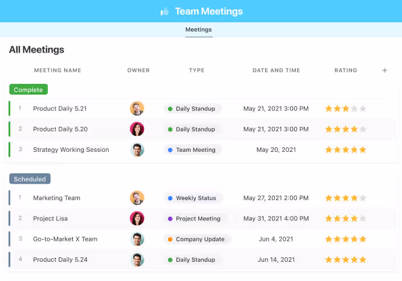Click the Date and Time column header
The width and height of the screenshot is (402, 281).
pos(276,70)
